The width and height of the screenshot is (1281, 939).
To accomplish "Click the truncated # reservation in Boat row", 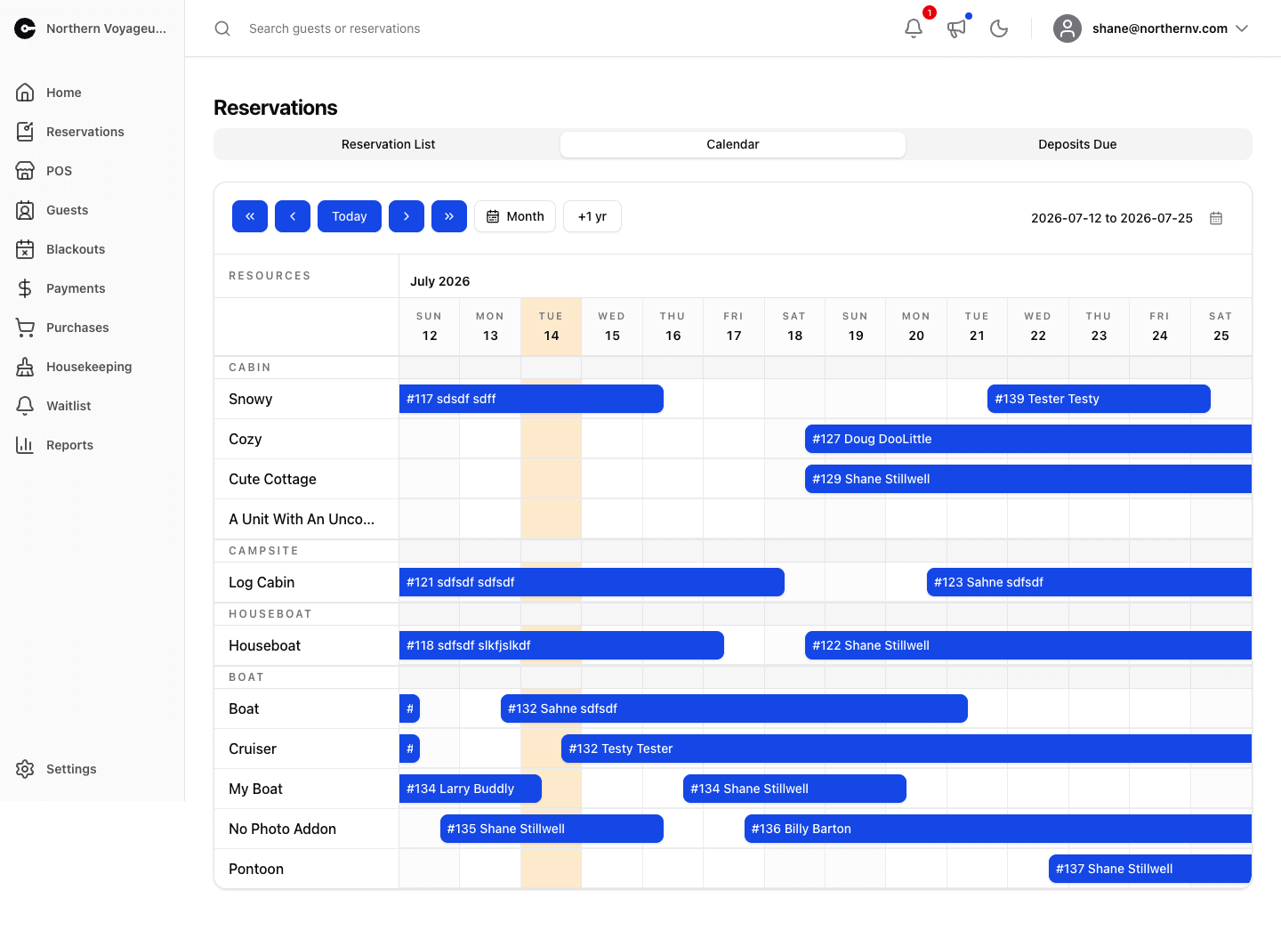I will pyautogui.click(x=409, y=708).
